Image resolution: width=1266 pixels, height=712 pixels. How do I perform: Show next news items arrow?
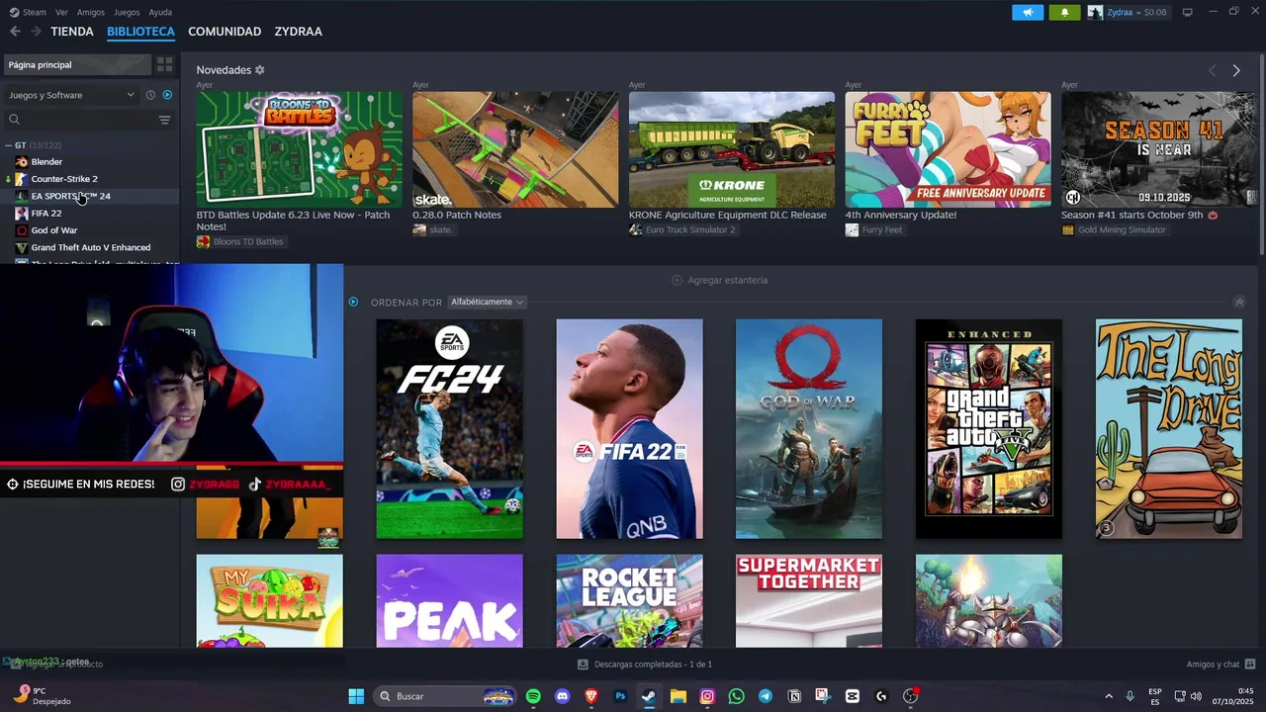pos(1235,70)
